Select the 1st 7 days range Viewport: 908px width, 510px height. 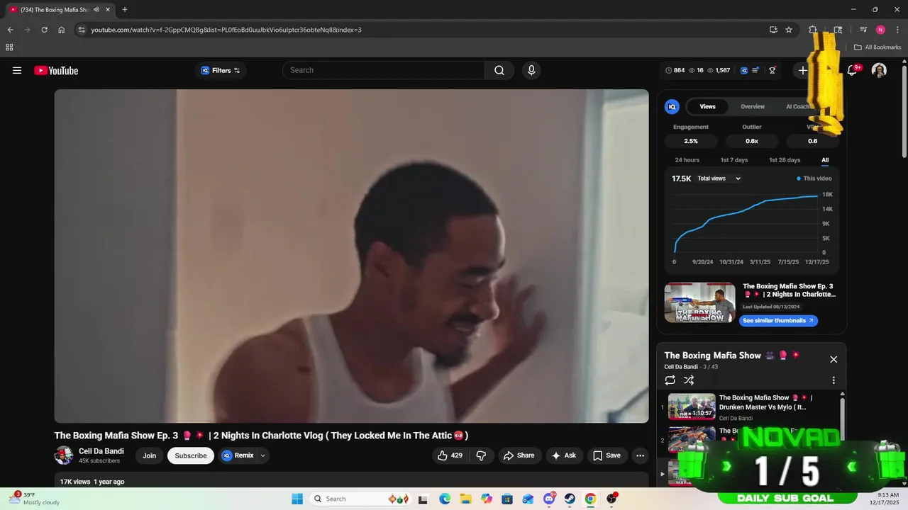pyautogui.click(x=734, y=160)
